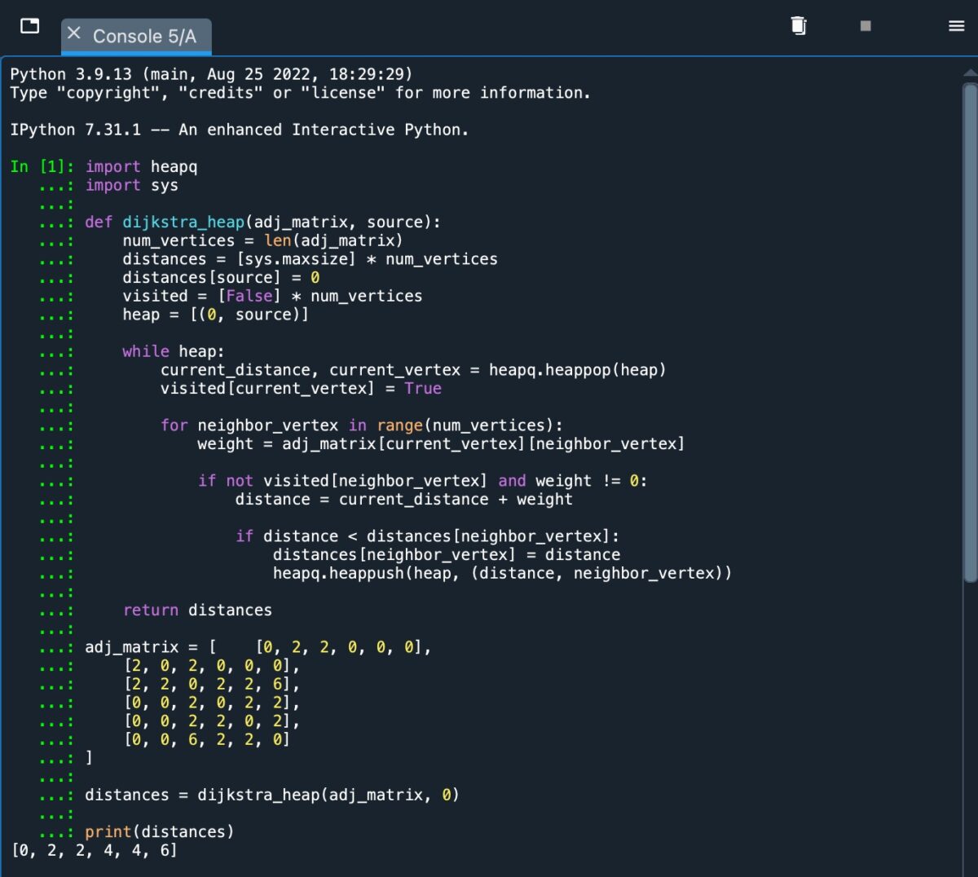
Task: Click the trash icon to remove variables
Action: [799, 26]
